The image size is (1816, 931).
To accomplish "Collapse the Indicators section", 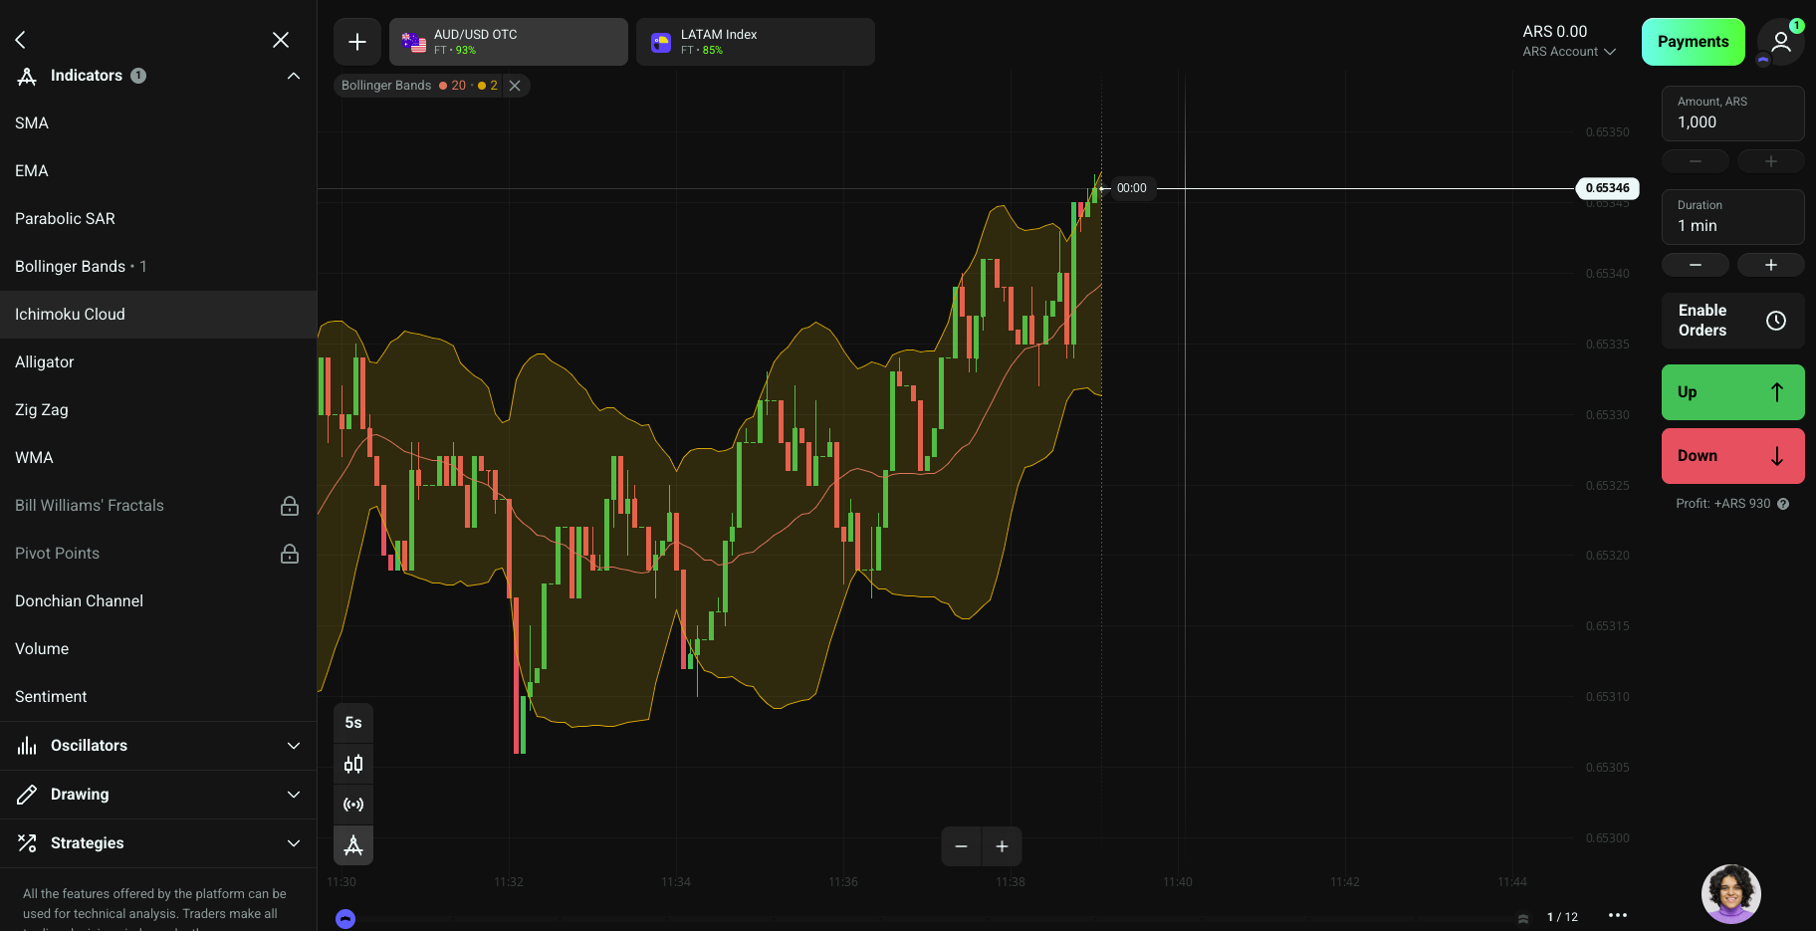I will (293, 75).
